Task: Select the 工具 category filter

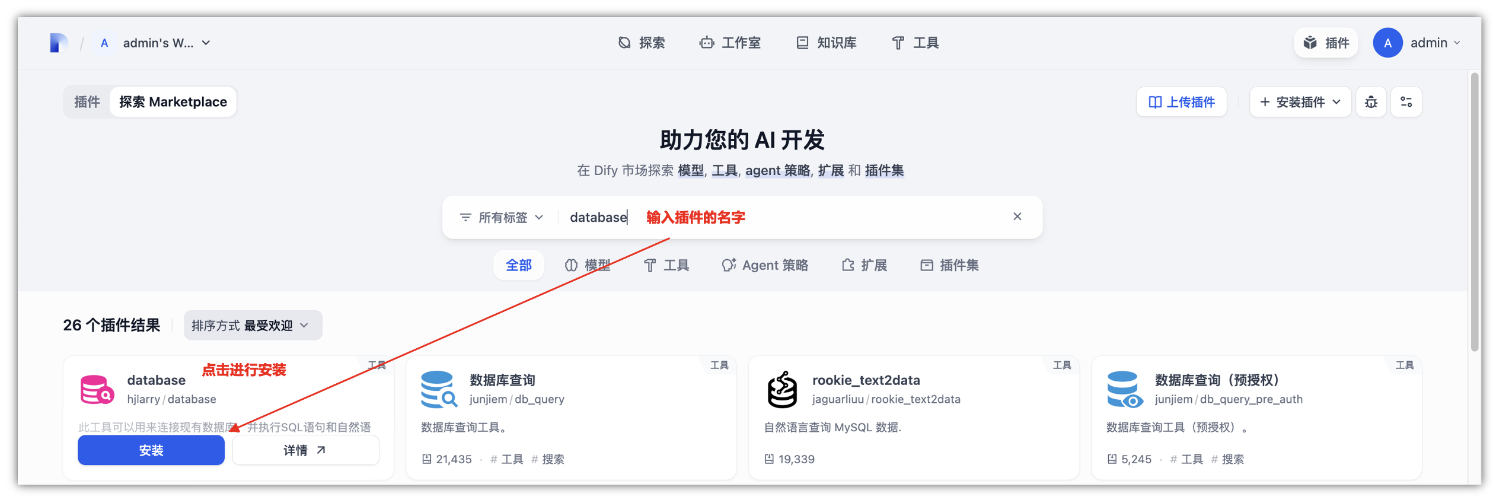Action: (x=666, y=265)
